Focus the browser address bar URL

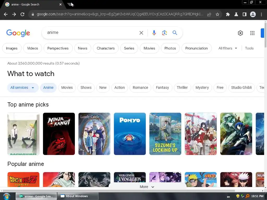coord(120,14)
